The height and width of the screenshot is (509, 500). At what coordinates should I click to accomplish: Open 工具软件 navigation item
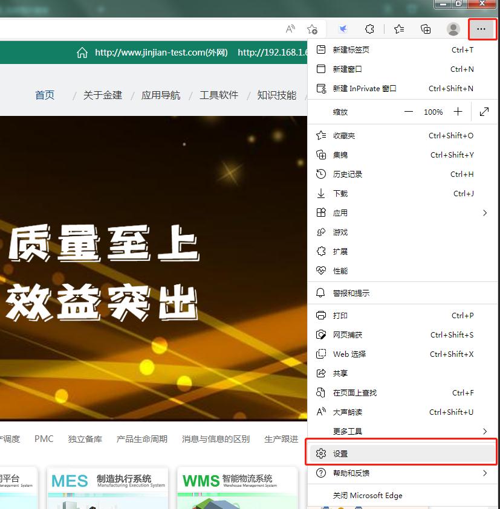[x=219, y=95]
